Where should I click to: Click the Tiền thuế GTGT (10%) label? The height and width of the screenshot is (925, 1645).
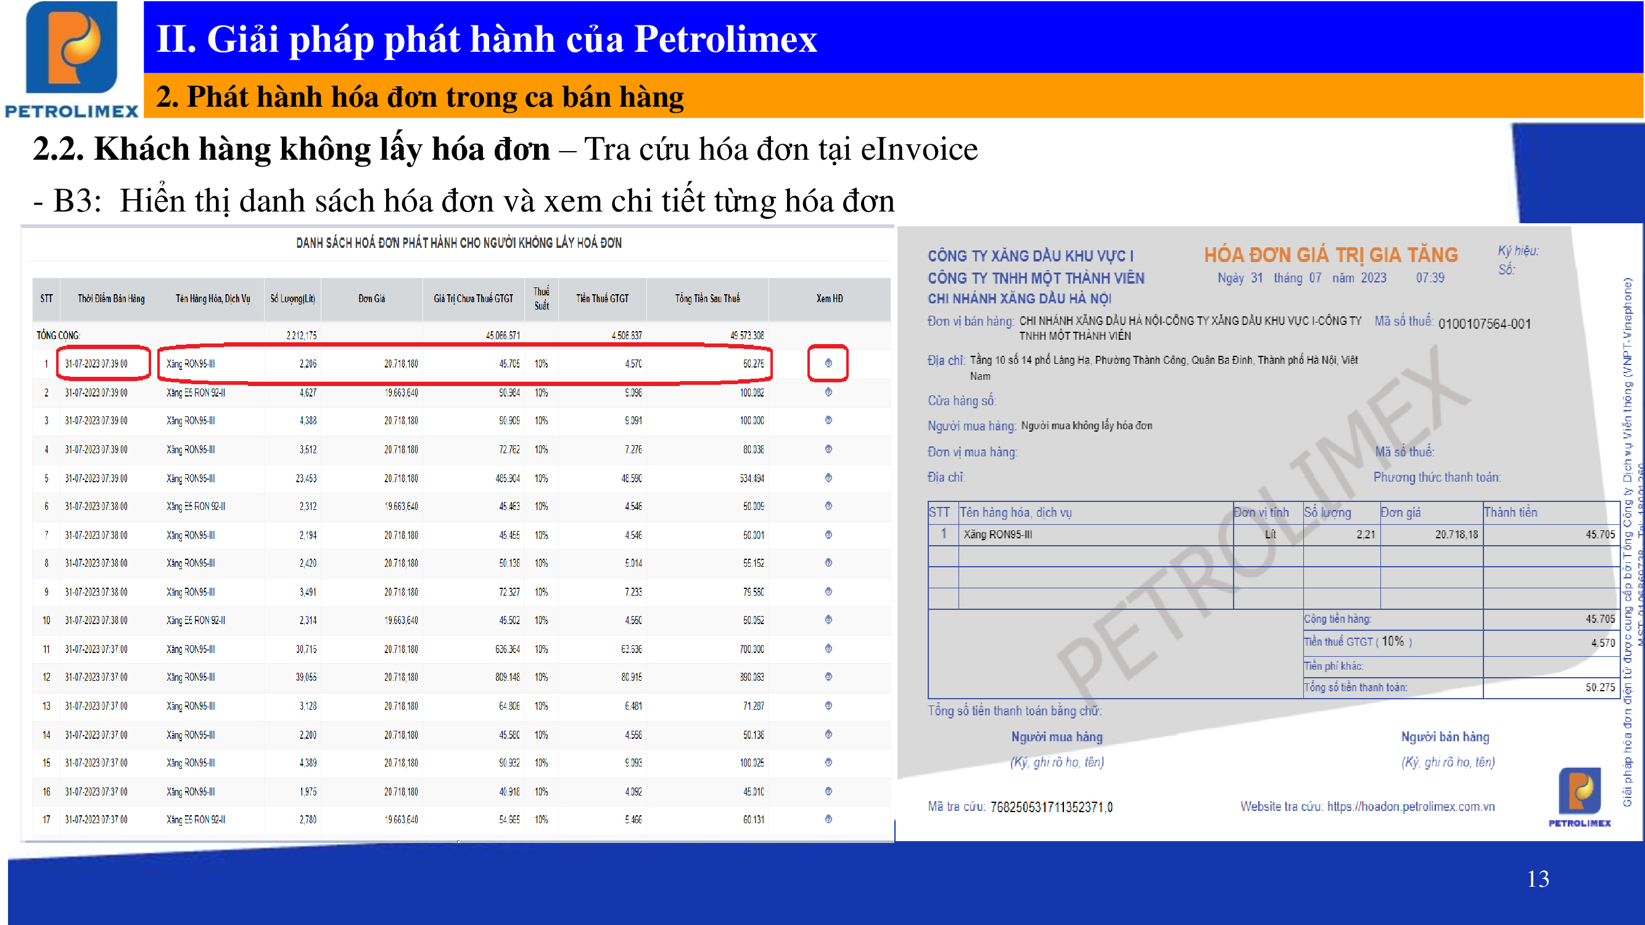pos(1358,641)
